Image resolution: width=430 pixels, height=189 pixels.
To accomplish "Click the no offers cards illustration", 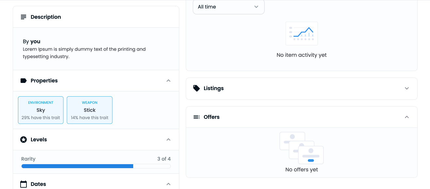I will (x=301, y=148).
